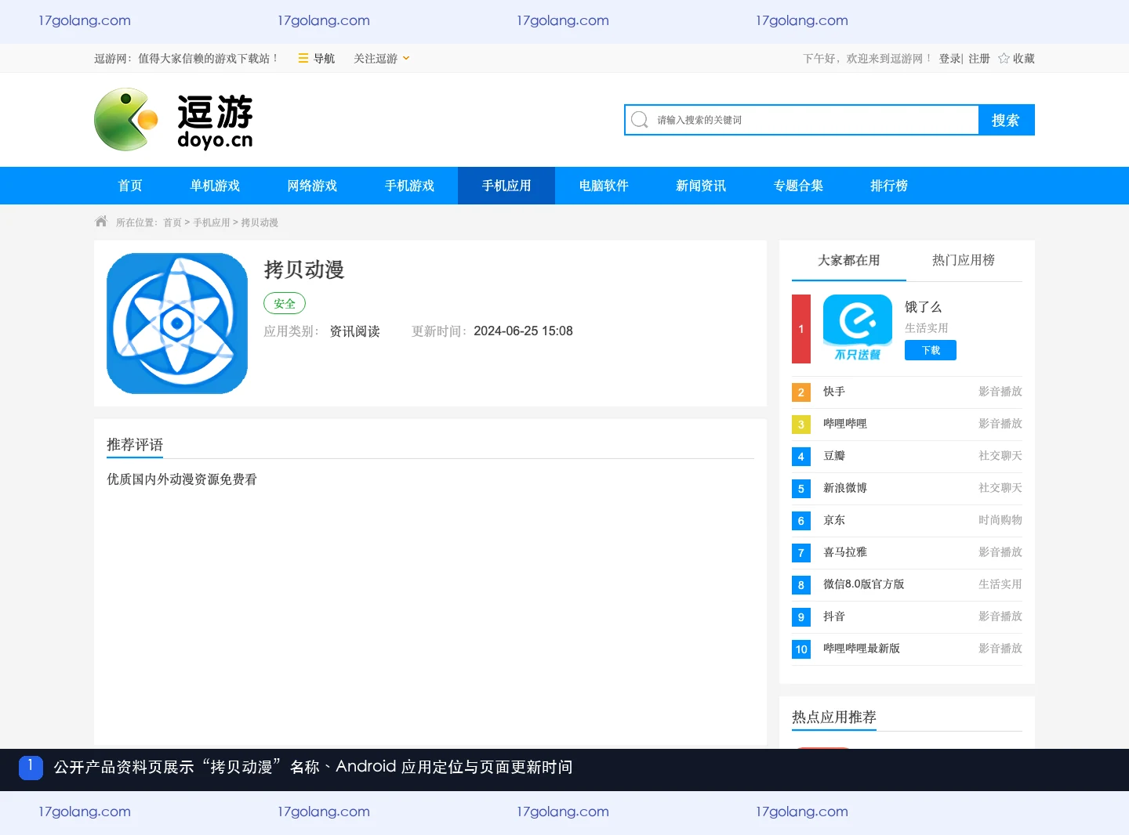The image size is (1129, 835).
Task: Click 收藏 link in top bar
Action: coord(1024,59)
